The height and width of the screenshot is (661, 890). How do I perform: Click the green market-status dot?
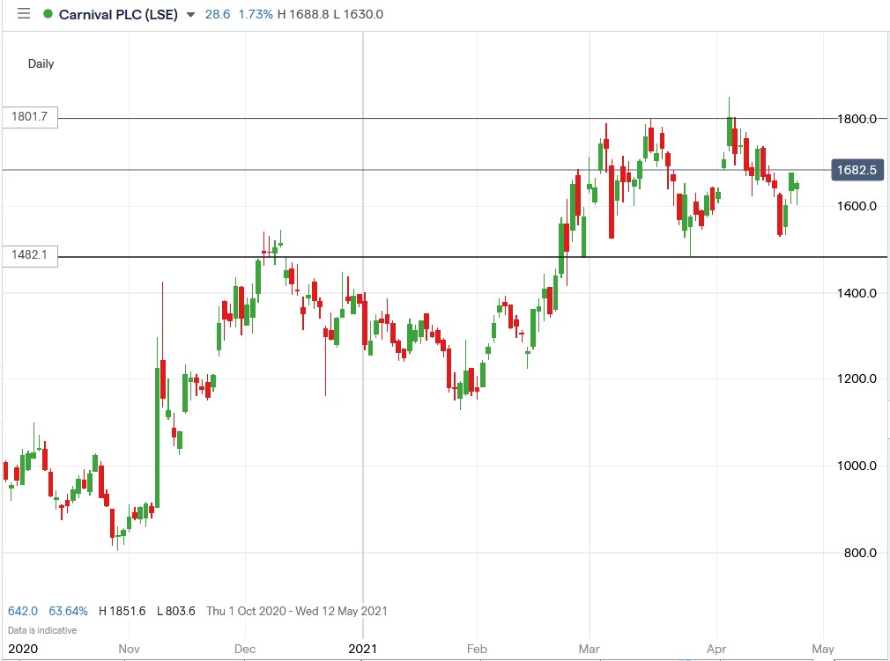(x=48, y=14)
